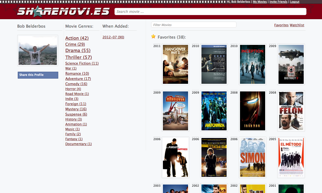The height and width of the screenshot is (193, 322).
Task: Log out via Logout link
Action: point(295,2)
